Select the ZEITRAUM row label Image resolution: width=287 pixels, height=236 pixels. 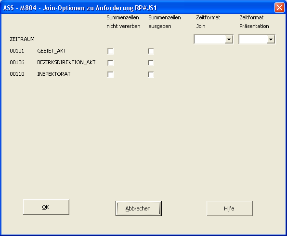click(x=22, y=39)
